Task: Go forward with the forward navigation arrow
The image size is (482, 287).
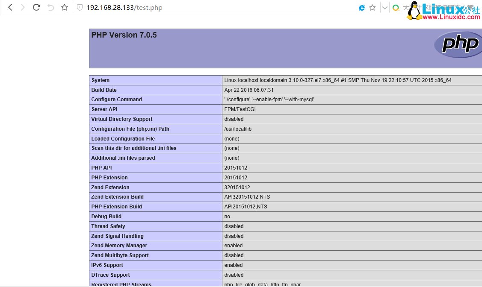Action: 22,7
